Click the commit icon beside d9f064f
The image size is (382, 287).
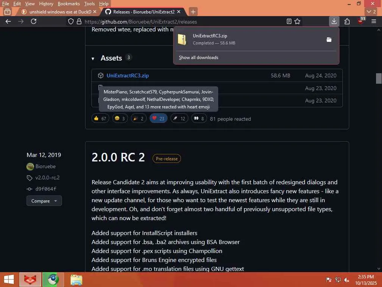pyautogui.click(x=29, y=189)
